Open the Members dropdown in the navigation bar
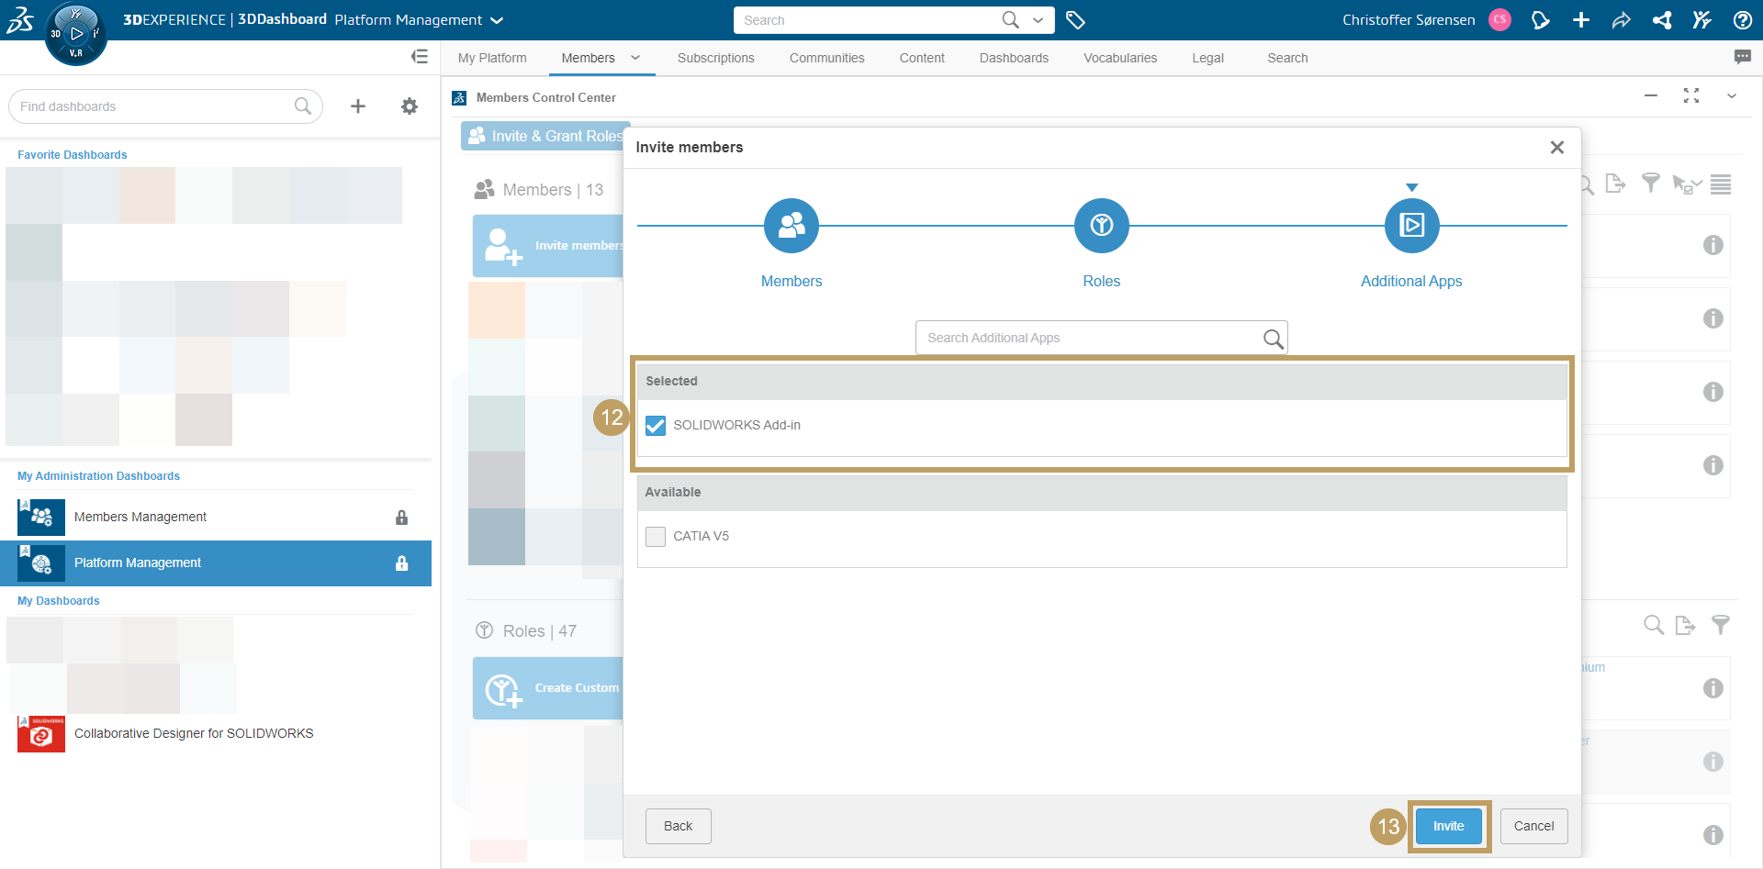This screenshot has width=1763, height=869. [x=634, y=57]
